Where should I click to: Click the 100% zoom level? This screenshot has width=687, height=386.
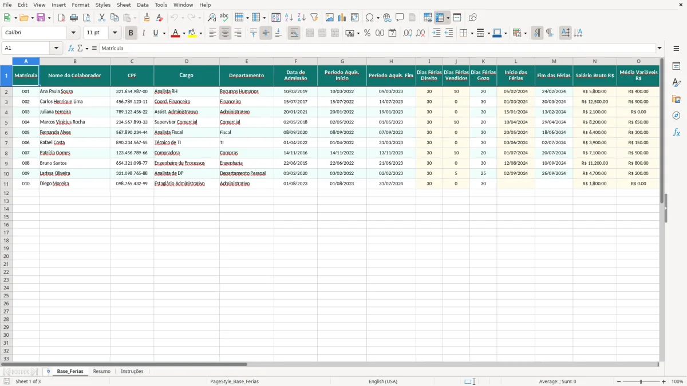pos(677,381)
